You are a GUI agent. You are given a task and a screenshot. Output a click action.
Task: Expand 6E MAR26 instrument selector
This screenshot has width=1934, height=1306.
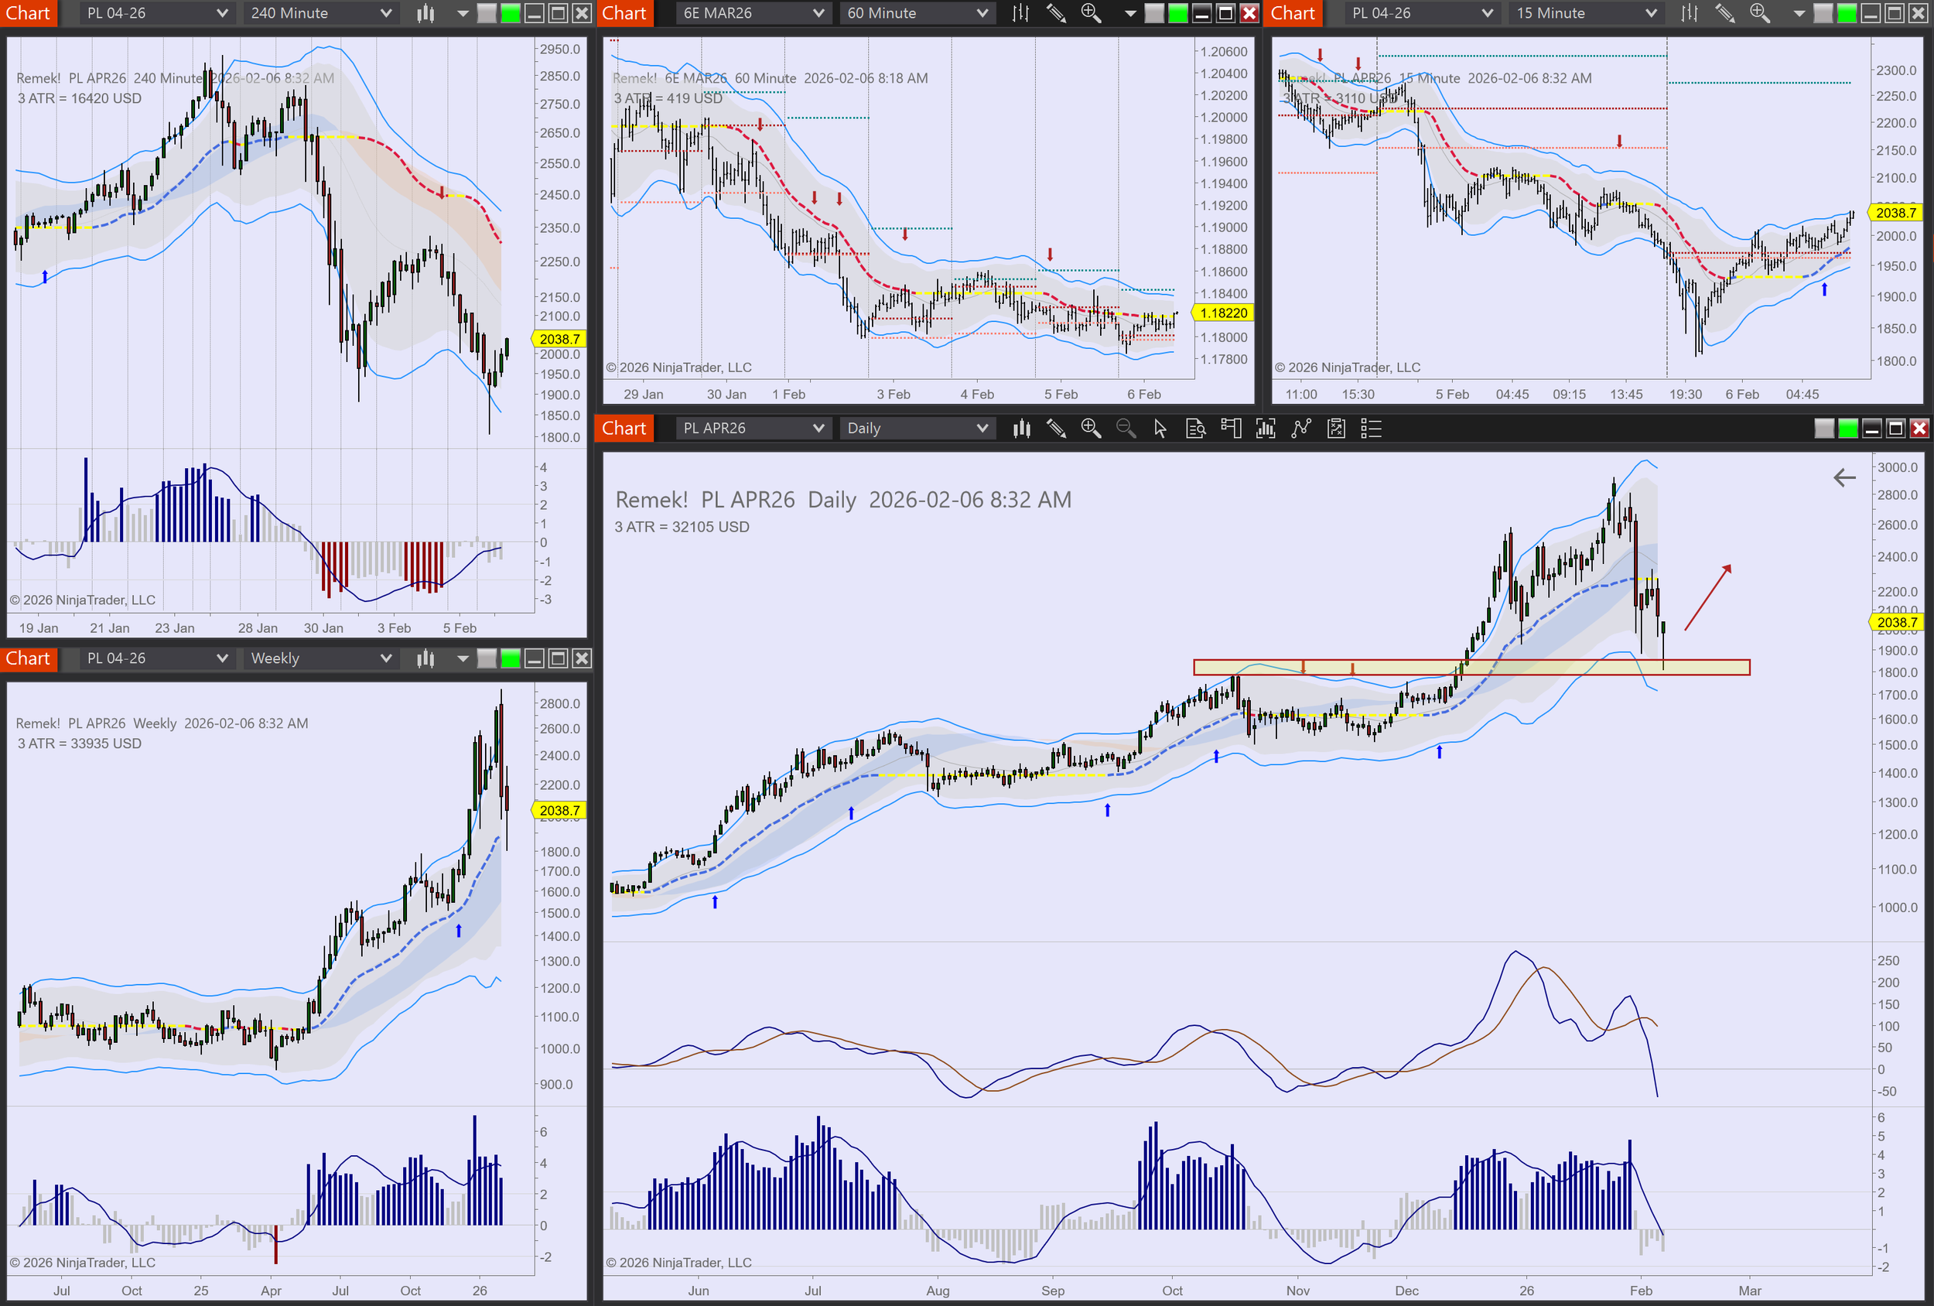pyautogui.click(x=752, y=13)
